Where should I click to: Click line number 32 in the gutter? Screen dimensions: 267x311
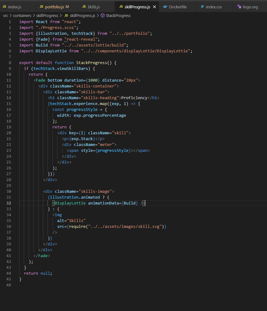tap(9, 203)
